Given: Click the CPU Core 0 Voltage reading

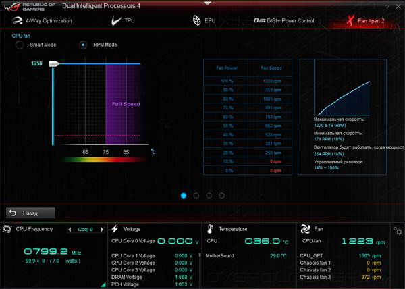Looking at the screenshot, I should 178,242.
